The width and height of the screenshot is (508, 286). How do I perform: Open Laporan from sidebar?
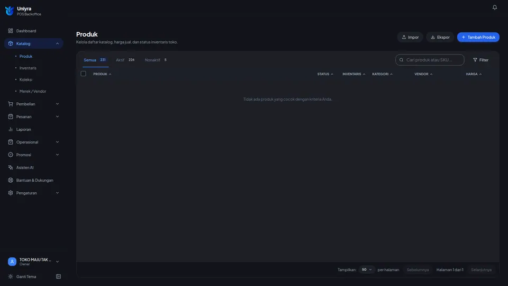(34, 129)
